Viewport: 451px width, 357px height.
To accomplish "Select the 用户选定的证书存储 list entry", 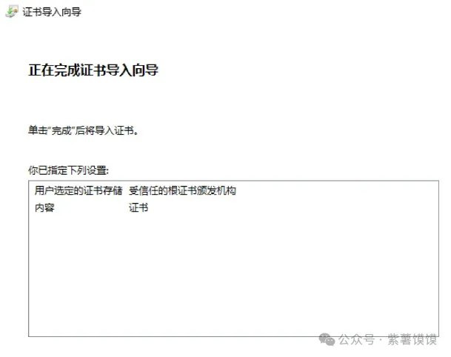I will click(78, 190).
